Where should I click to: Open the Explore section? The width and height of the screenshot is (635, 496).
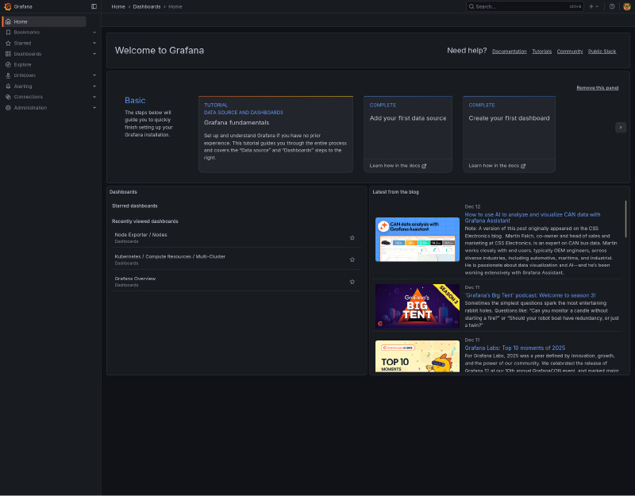[x=21, y=64]
